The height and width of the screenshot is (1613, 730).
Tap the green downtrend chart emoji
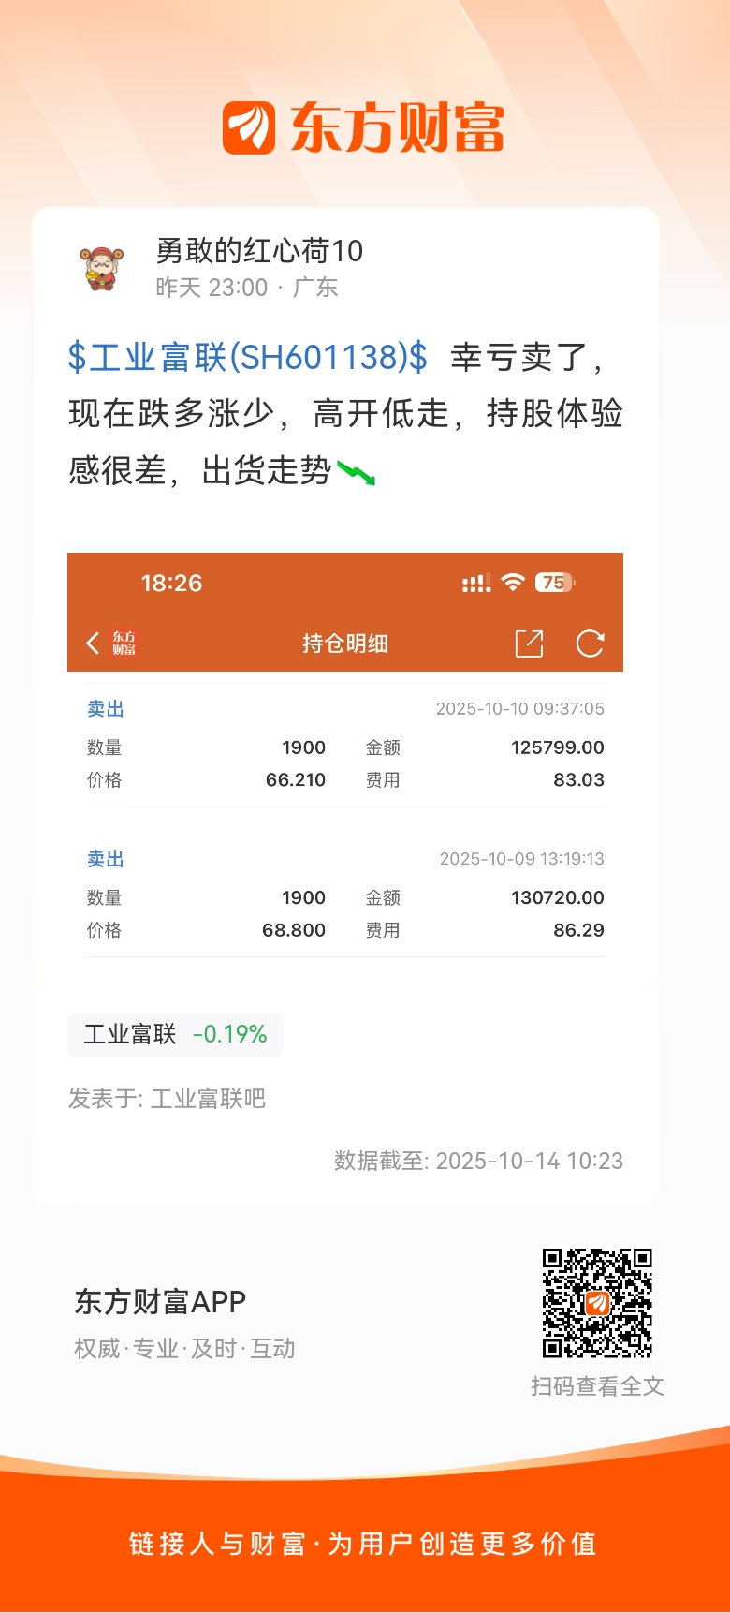(356, 471)
